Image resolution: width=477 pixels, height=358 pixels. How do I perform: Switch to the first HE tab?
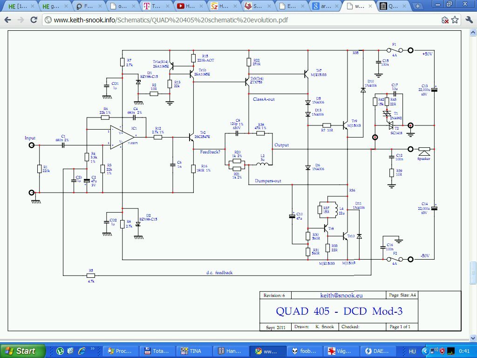[21, 6]
